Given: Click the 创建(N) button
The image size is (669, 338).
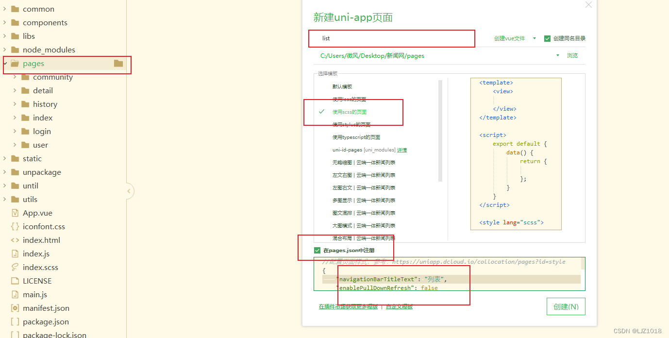Looking at the screenshot, I should 566,307.
